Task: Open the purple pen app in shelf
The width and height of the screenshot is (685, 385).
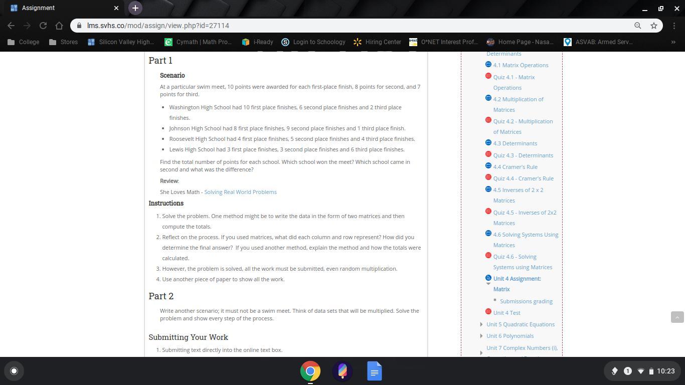Action: [x=342, y=371]
